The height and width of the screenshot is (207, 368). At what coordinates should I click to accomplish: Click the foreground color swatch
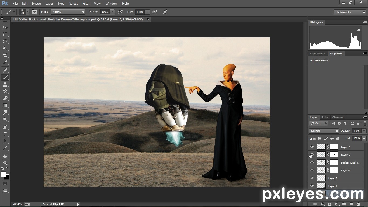4,174
